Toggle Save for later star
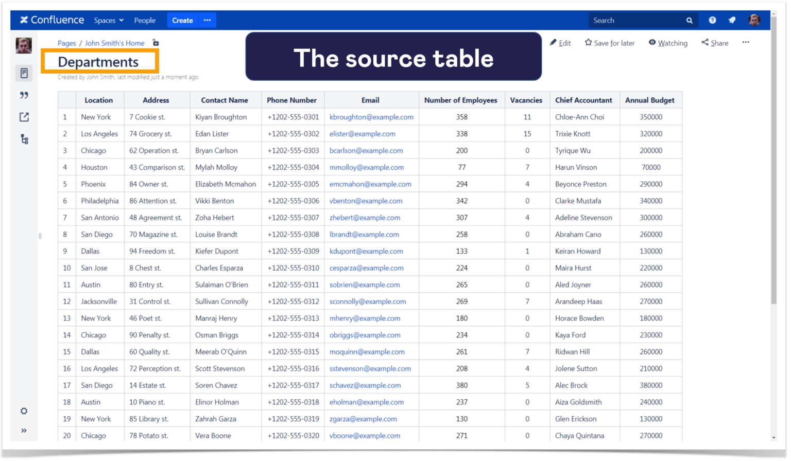The height and width of the screenshot is (461, 791). (x=610, y=43)
